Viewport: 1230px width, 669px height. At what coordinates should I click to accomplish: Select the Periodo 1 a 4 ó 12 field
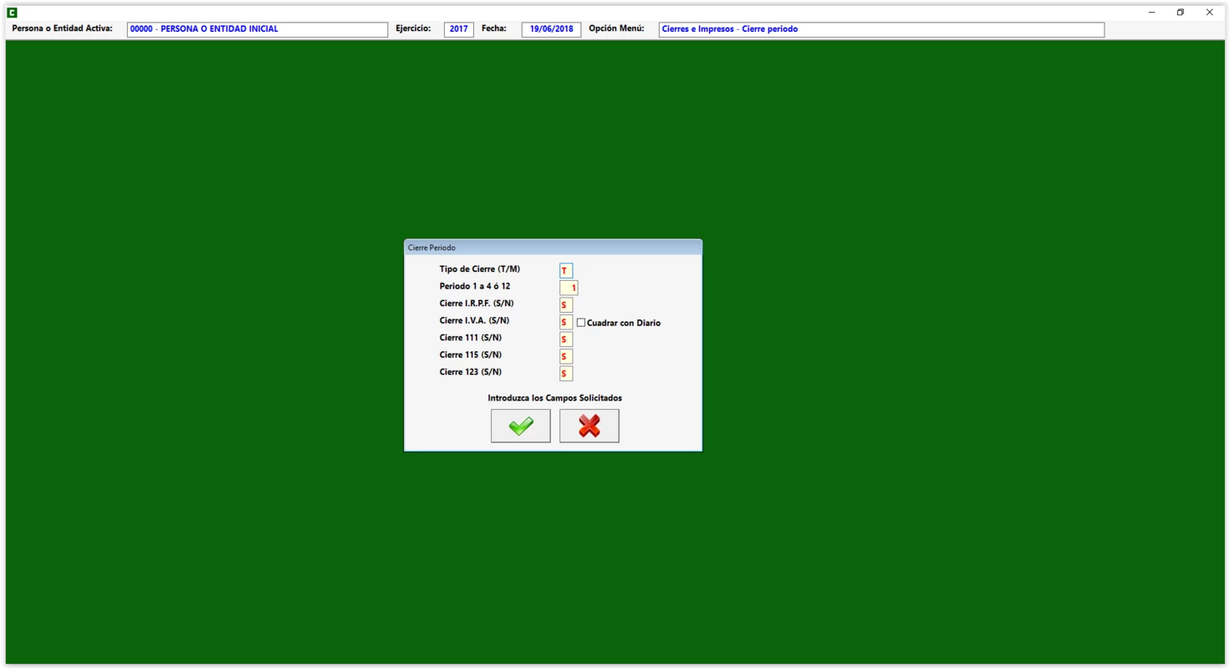click(569, 288)
